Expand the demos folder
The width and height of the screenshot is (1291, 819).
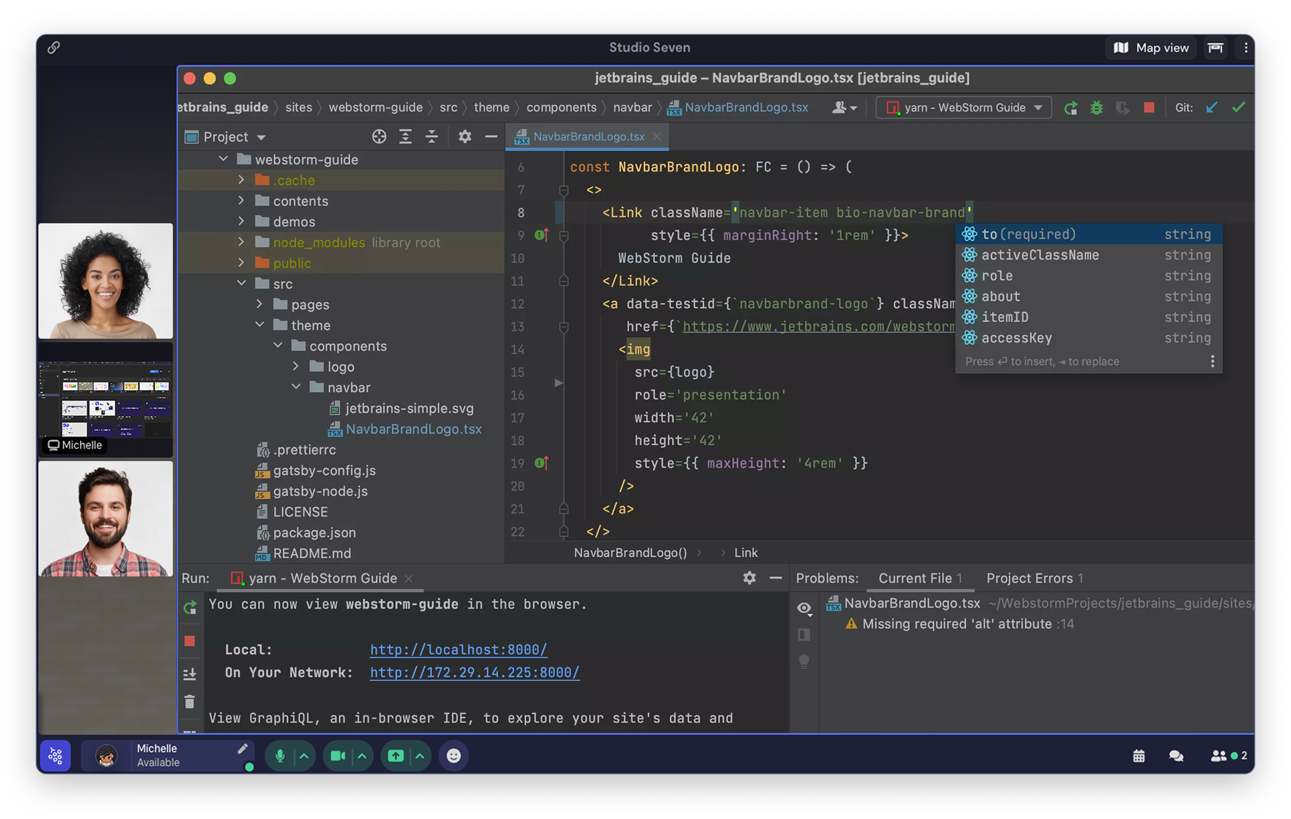[241, 221]
